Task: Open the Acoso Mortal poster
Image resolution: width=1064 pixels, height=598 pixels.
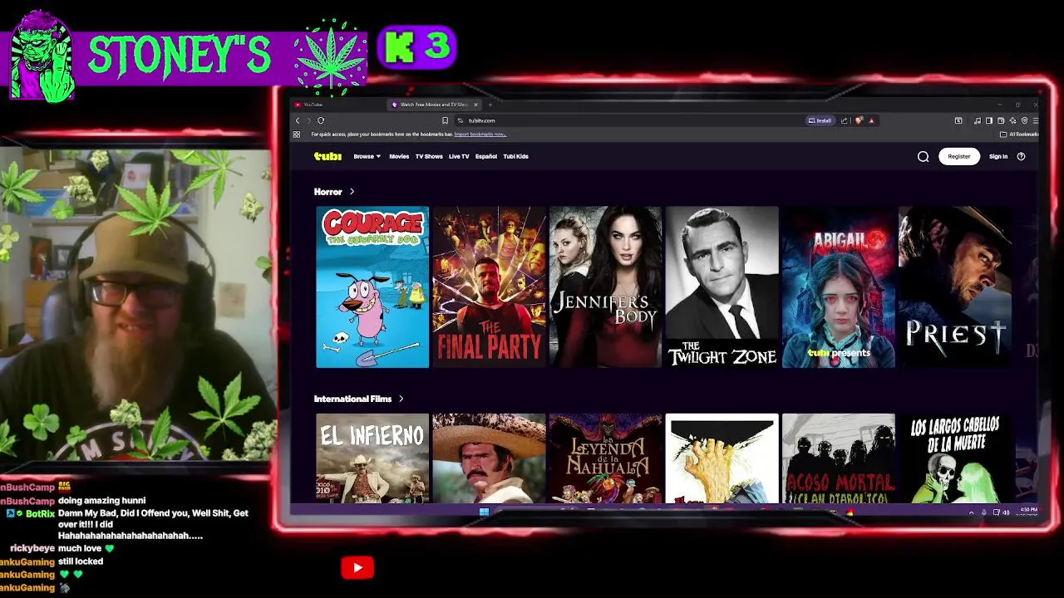Action: point(838,458)
